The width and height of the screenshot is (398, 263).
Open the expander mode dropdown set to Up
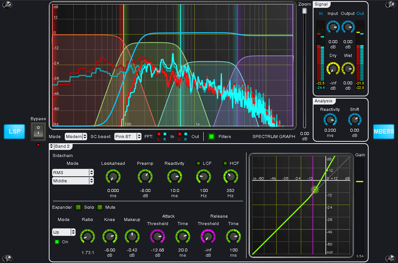click(64, 232)
